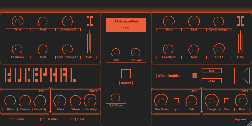
Task: Toggle the LEARN checkbox
Action: [13, 119]
